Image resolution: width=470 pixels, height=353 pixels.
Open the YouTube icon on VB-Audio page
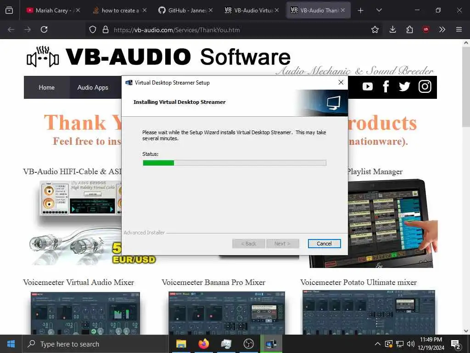pyautogui.click(x=368, y=87)
